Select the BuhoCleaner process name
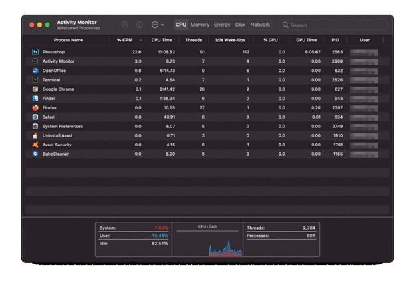 55,154
